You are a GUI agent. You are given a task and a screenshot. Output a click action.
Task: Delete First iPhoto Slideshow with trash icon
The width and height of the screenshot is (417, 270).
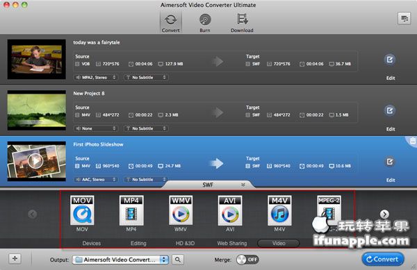pyautogui.click(x=412, y=141)
